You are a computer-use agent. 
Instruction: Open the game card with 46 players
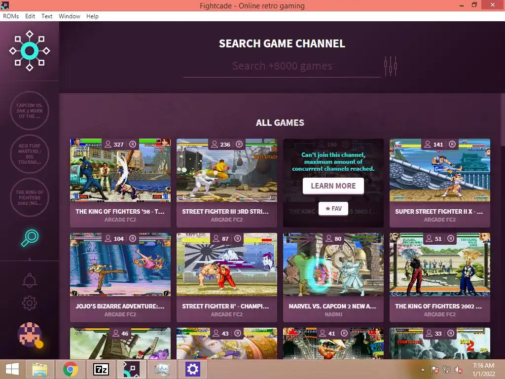120,343
